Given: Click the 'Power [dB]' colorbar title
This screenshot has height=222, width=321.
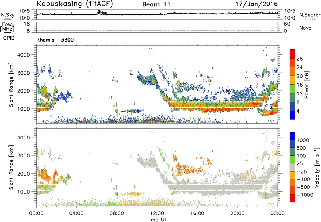Looking at the screenshot, I should click(x=306, y=85).
